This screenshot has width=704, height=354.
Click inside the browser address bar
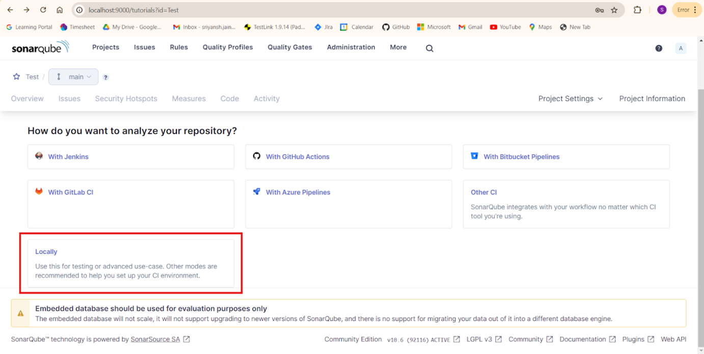204,10
